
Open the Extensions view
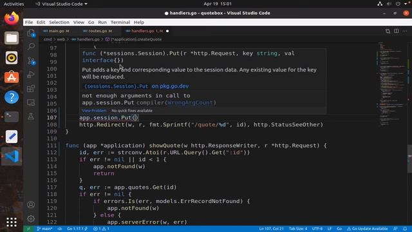pos(31,88)
